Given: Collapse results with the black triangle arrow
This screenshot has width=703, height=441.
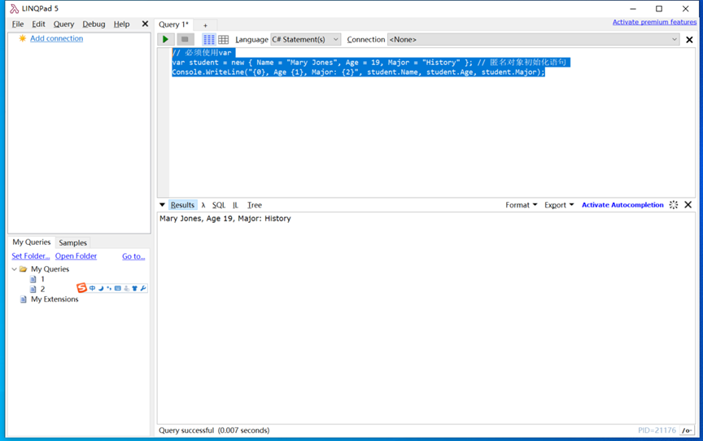Looking at the screenshot, I should coord(162,205).
